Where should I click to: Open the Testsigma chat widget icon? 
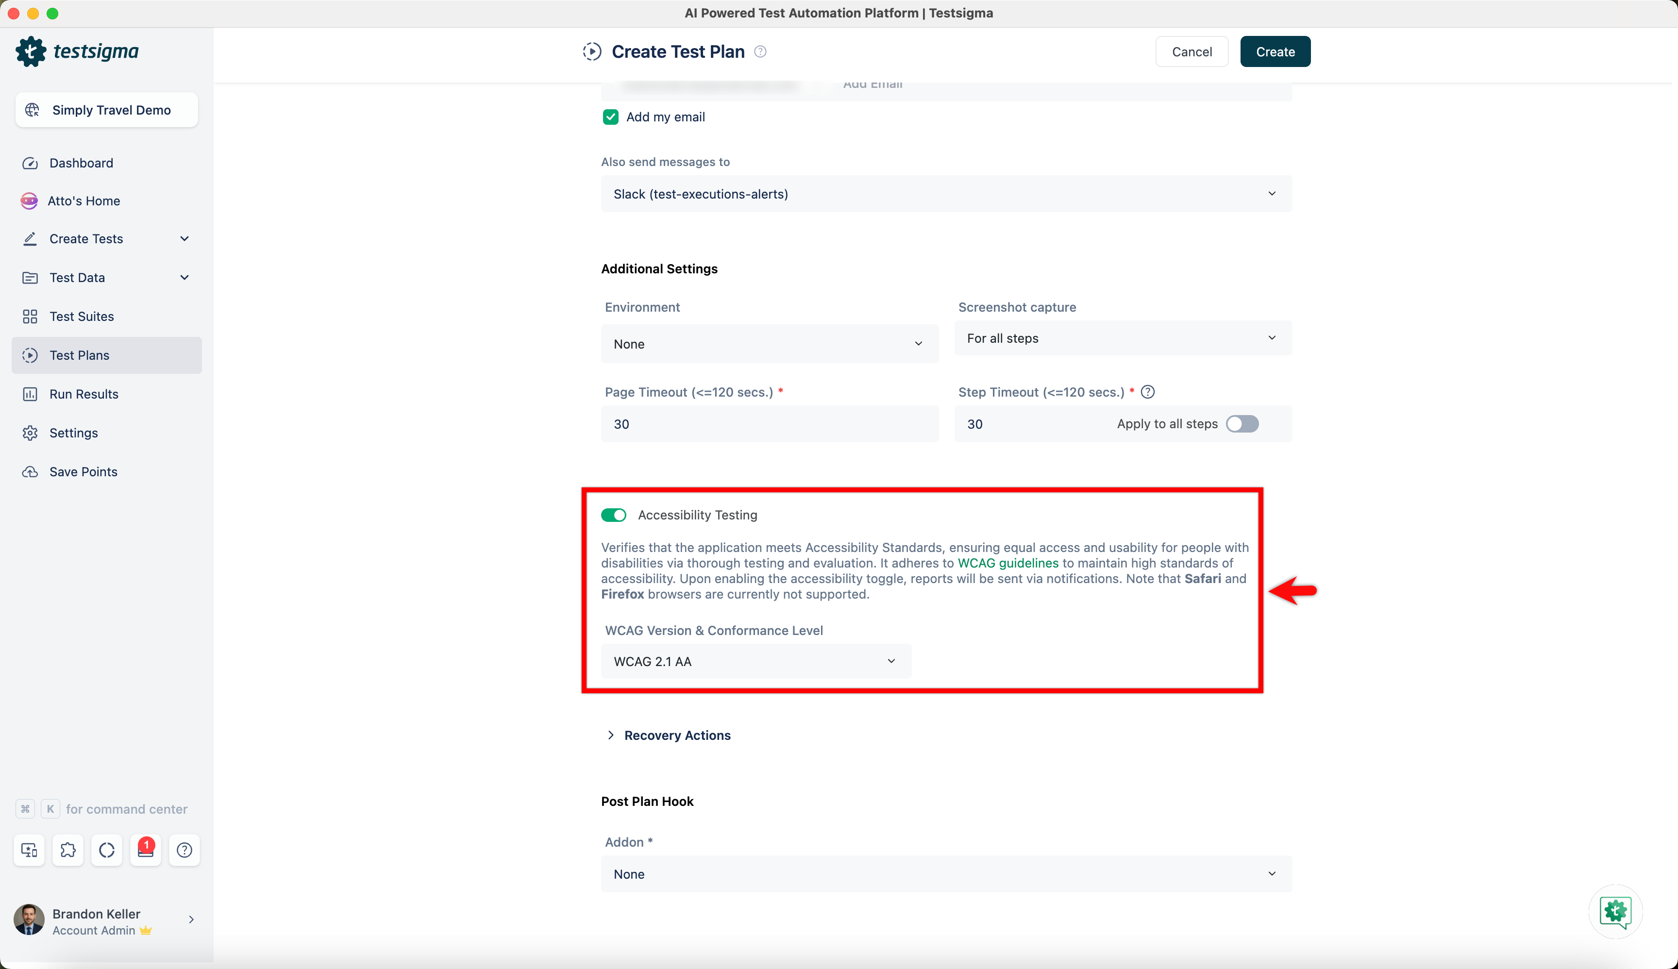1615,912
